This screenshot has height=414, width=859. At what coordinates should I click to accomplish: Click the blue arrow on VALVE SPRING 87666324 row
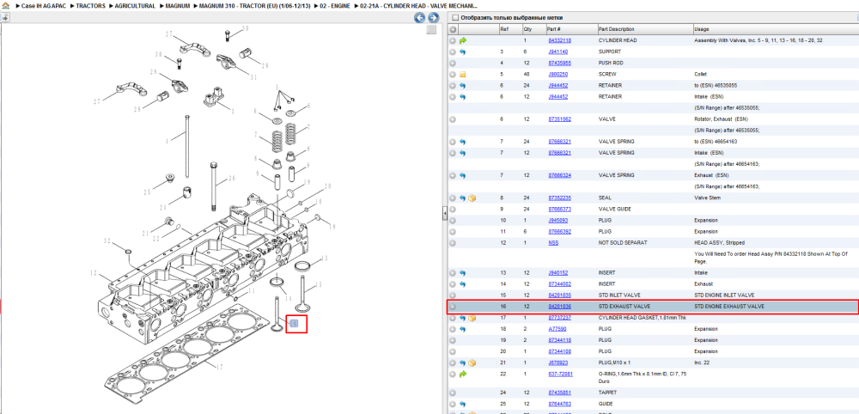463,176
